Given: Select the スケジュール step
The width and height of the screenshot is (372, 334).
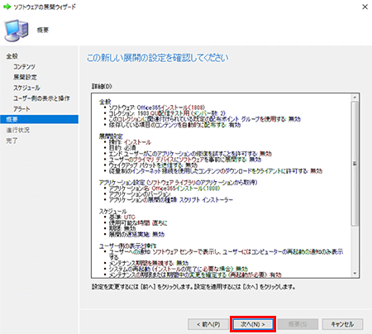Looking at the screenshot, I should pyautogui.click(x=26, y=88).
